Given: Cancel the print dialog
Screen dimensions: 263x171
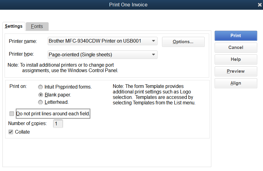Looking at the screenshot, I should click(x=236, y=47).
